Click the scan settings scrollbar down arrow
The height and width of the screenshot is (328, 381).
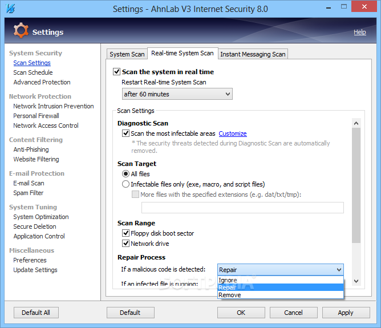356,281
